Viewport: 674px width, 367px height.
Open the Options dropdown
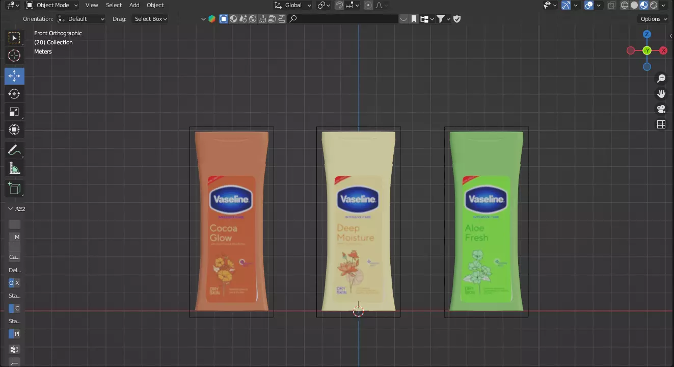(653, 19)
